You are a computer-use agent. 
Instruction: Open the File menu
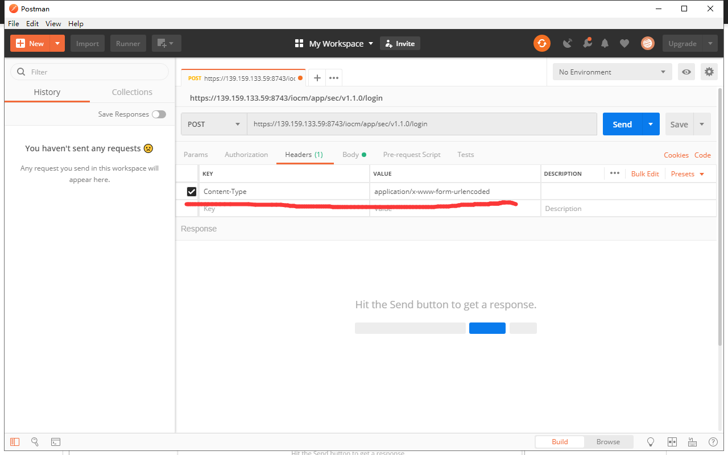14,23
